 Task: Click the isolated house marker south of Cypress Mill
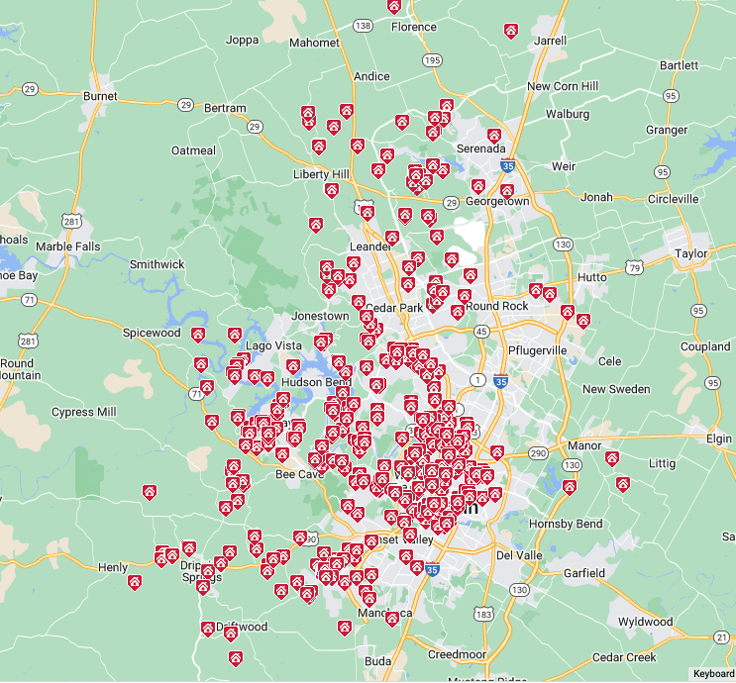pos(149,492)
